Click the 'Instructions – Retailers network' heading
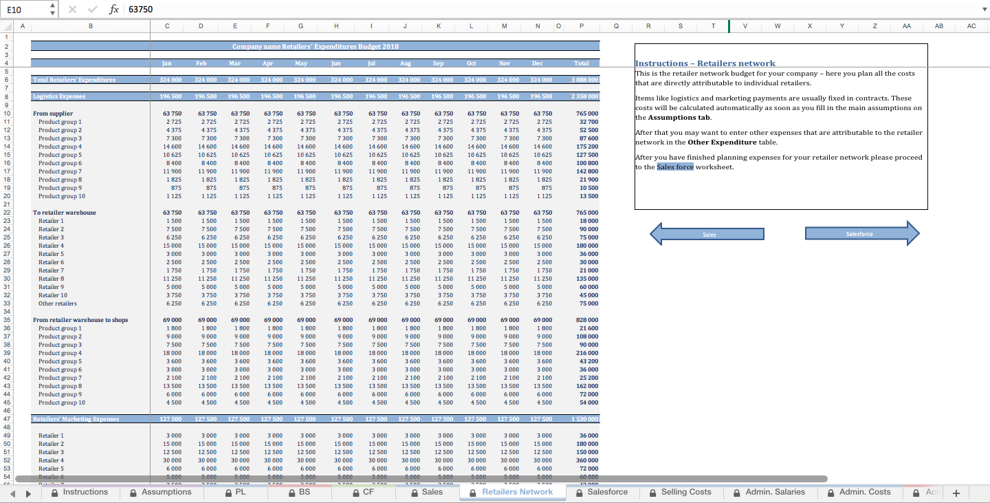990x503 pixels. coord(705,63)
